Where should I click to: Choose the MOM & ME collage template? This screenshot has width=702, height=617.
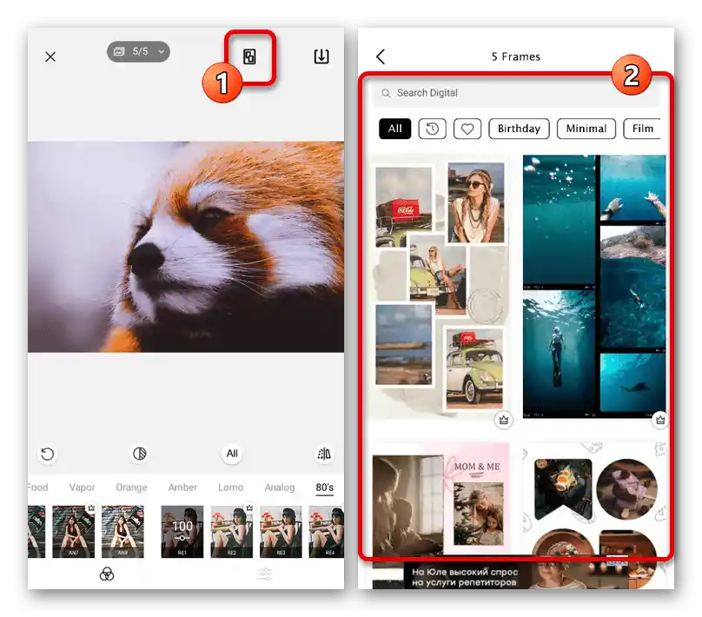[x=441, y=499]
